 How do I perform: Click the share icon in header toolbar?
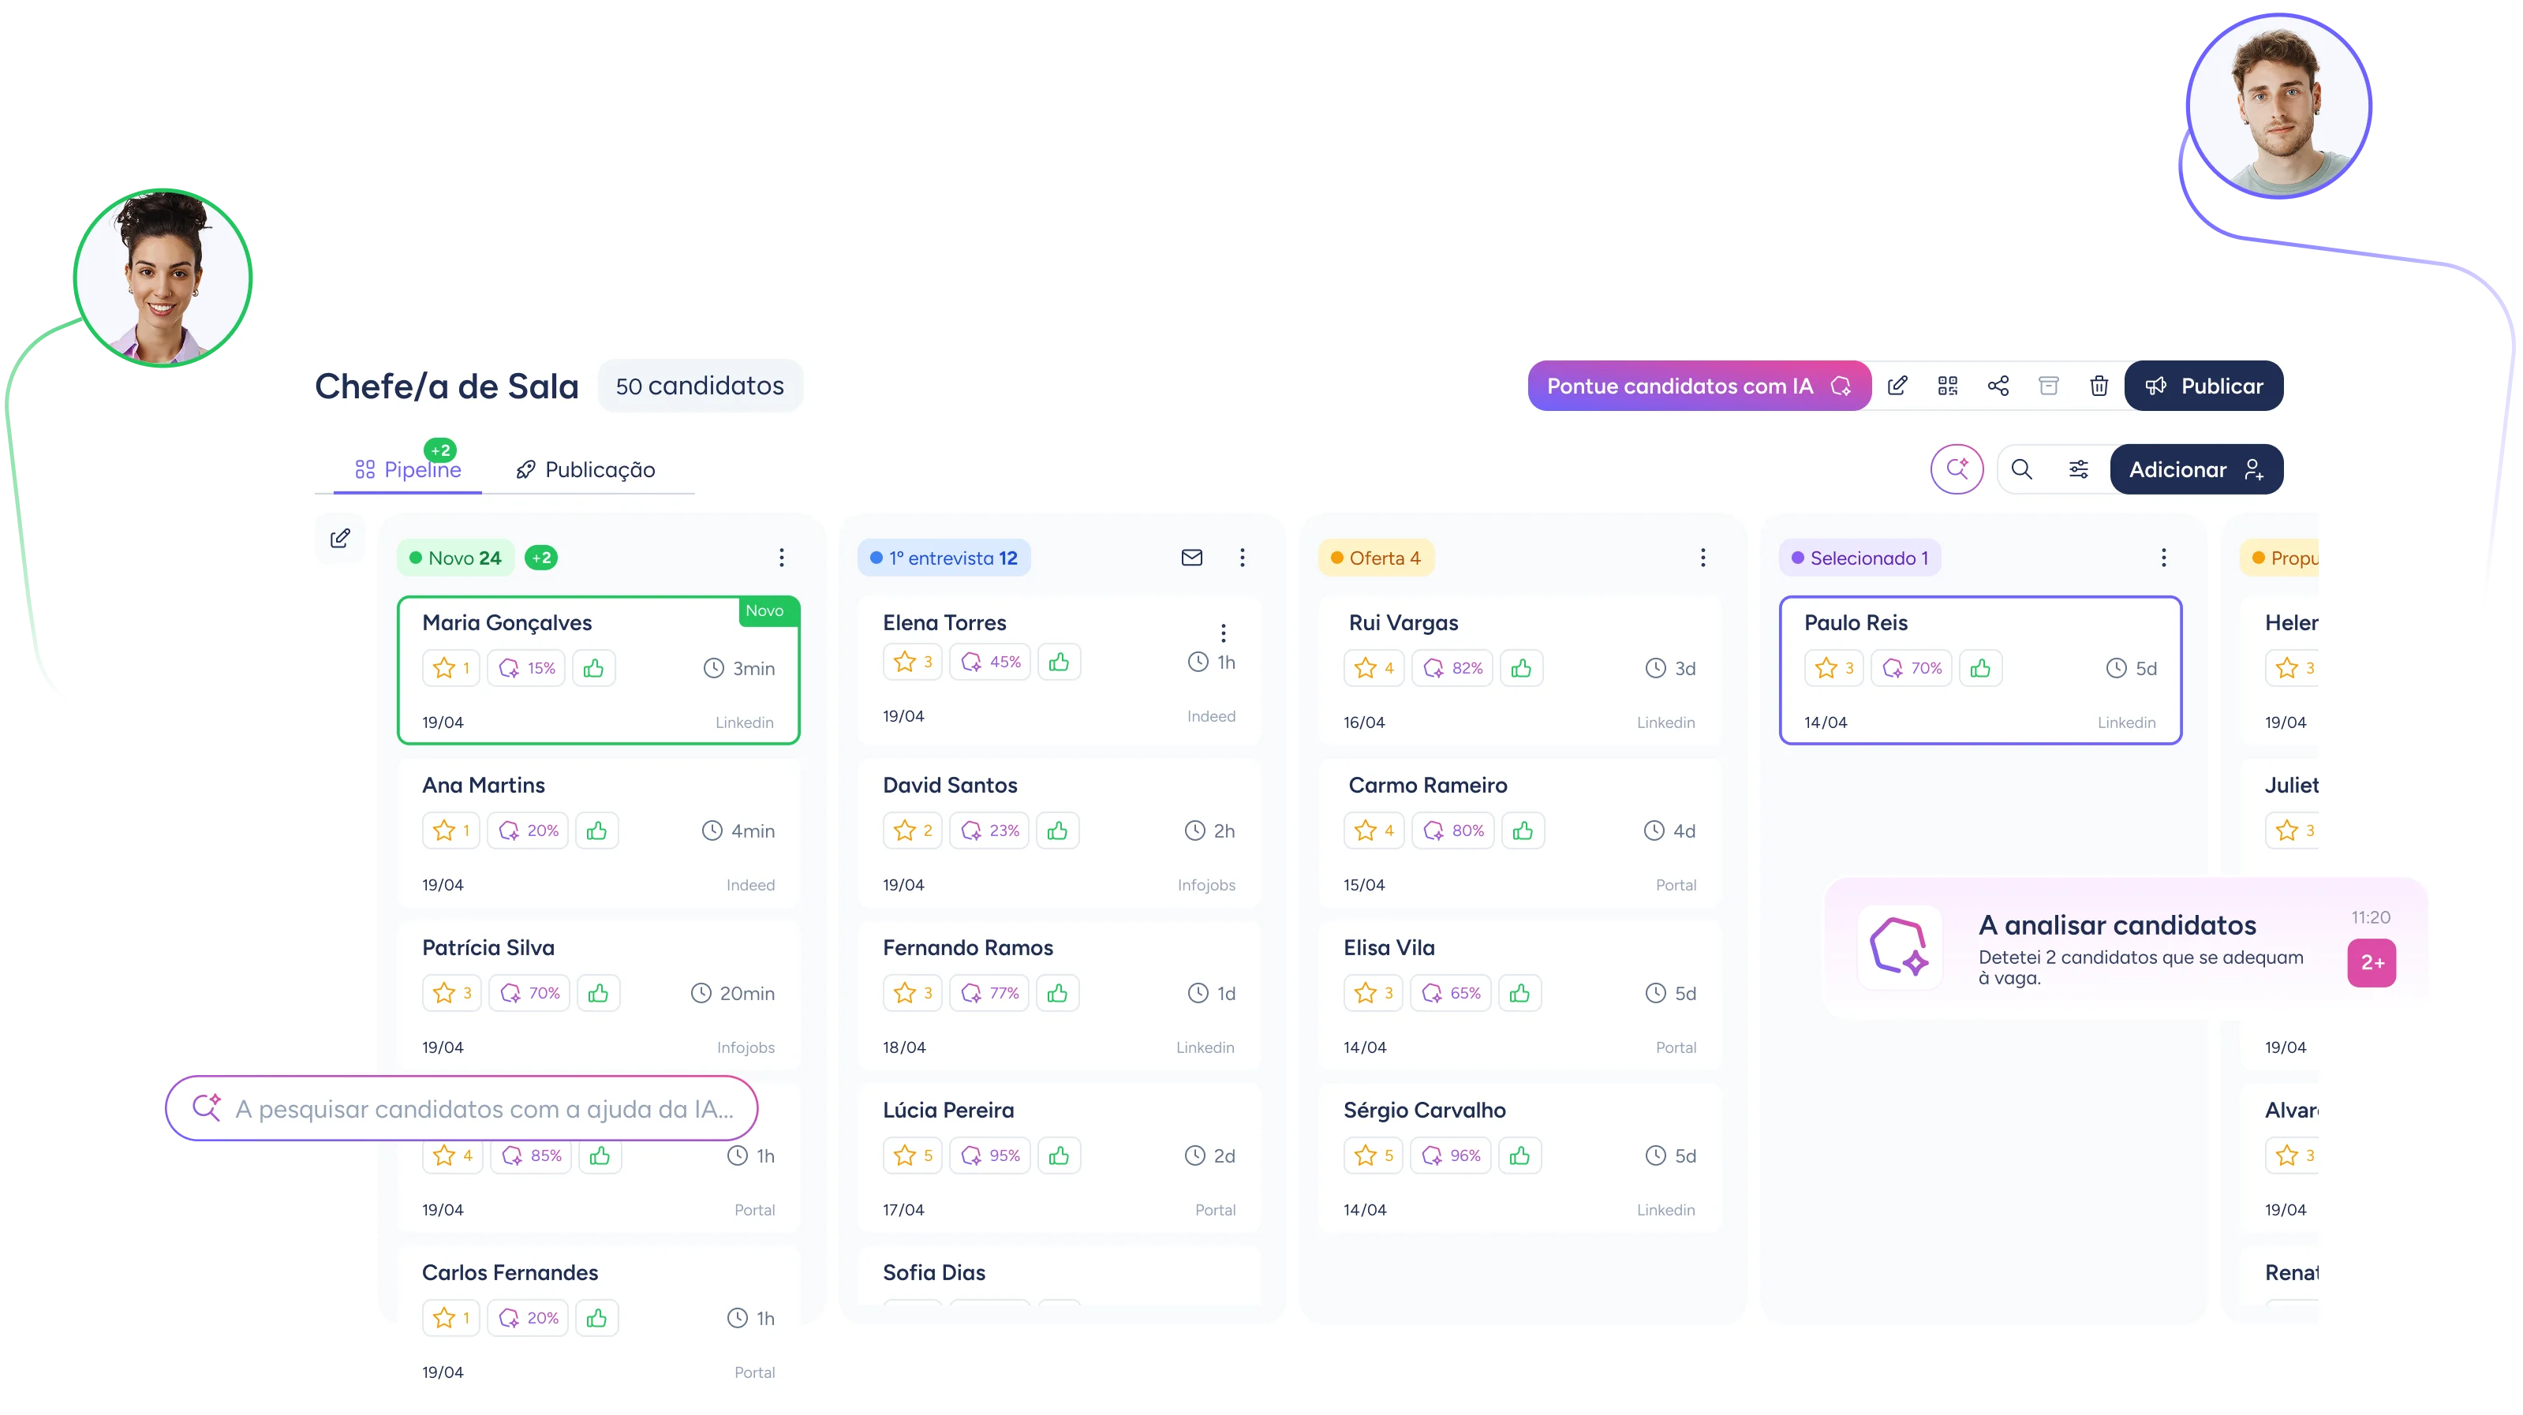(x=1998, y=386)
